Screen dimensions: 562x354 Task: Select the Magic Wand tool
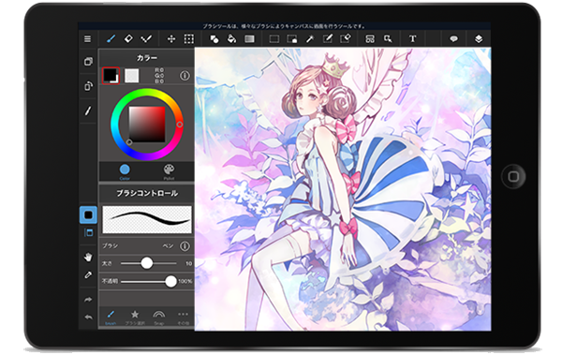click(310, 38)
